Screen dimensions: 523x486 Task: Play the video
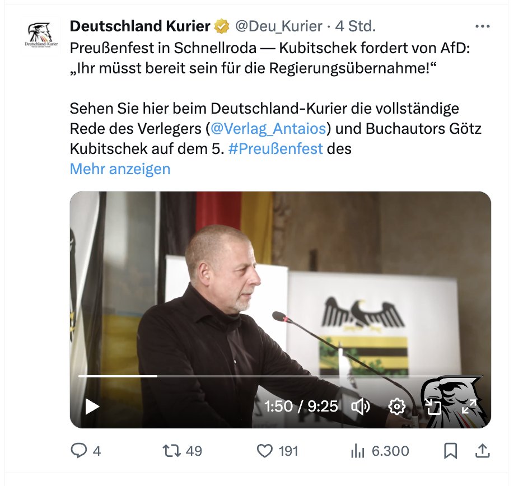point(92,406)
